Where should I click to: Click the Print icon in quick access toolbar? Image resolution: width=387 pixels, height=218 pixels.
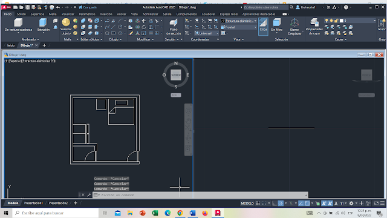pos(51,7)
